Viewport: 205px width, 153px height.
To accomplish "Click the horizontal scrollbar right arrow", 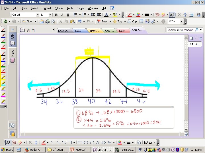I will [x=182, y=134].
